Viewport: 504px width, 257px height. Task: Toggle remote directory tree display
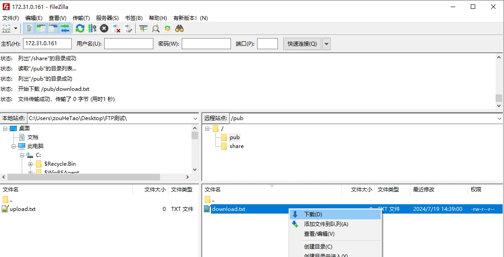pos(53,29)
